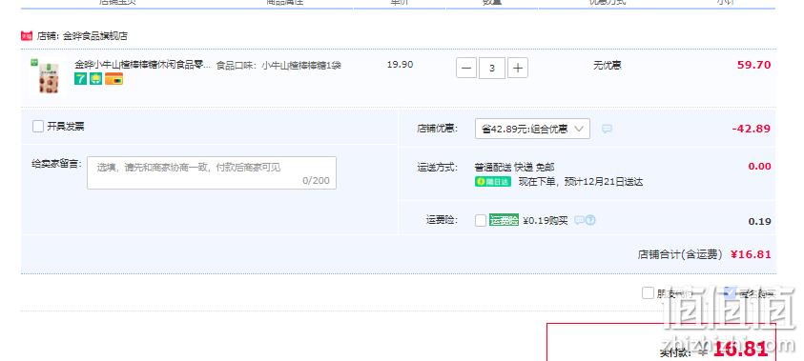Click the plus button to increase quantity
The height and width of the screenshot is (361, 804).
tap(518, 68)
